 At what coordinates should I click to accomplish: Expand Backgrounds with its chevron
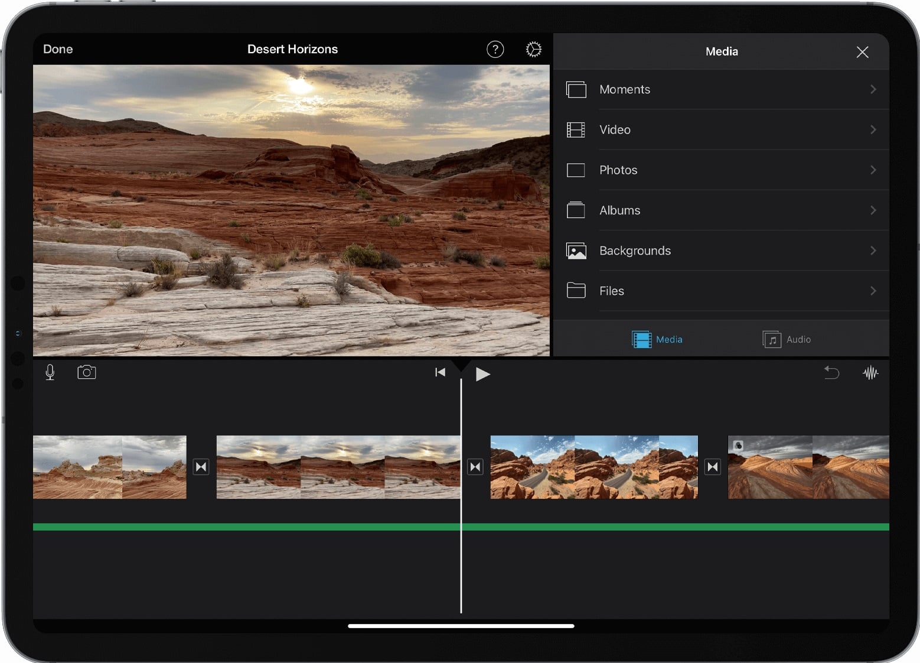click(x=873, y=251)
